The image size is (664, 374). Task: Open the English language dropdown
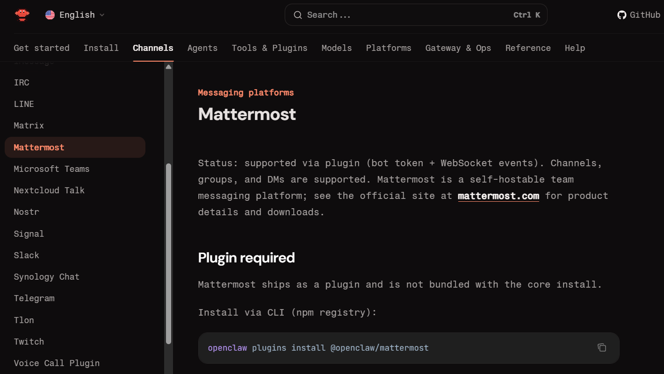[75, 15]
